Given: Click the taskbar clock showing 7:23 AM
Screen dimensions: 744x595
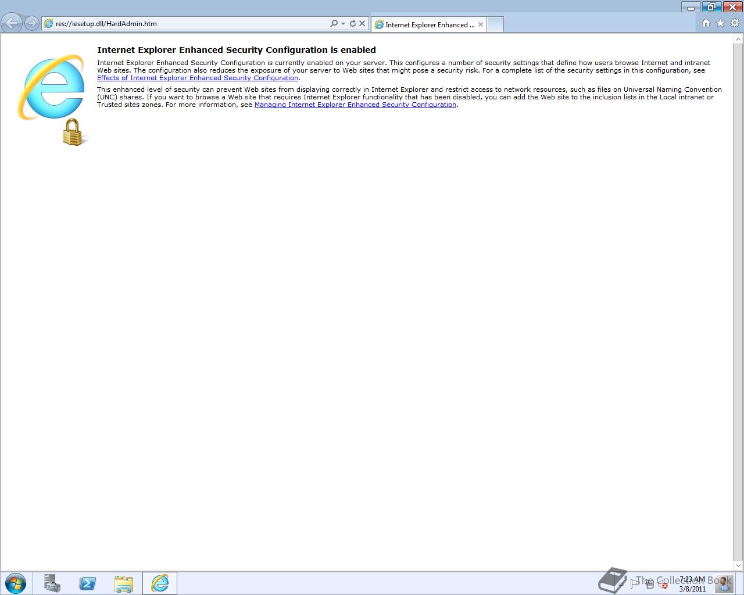Looking at the screenshot, I should point(692,584).
